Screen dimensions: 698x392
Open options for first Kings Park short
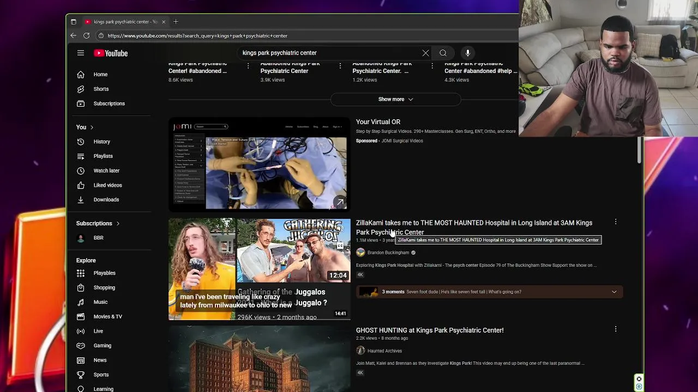(x=248, y=66)
